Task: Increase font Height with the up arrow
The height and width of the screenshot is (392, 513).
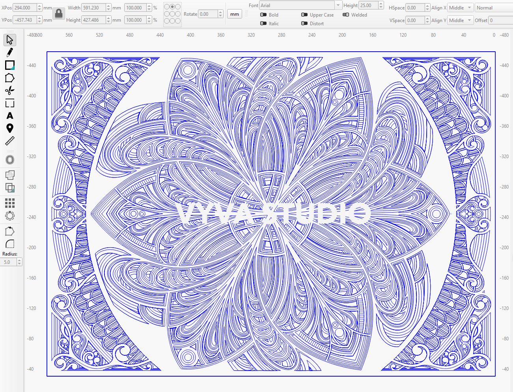Action: 381,4
